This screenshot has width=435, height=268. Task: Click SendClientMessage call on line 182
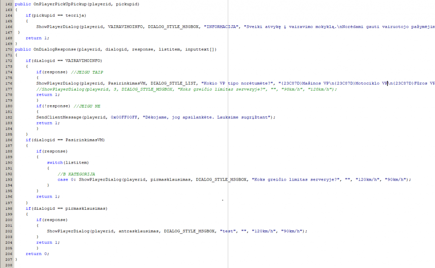(59, 117)
